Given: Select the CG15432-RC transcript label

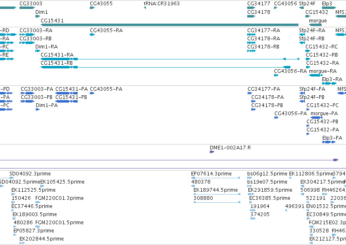Looking at the screenshot, I should click(322, 47).
